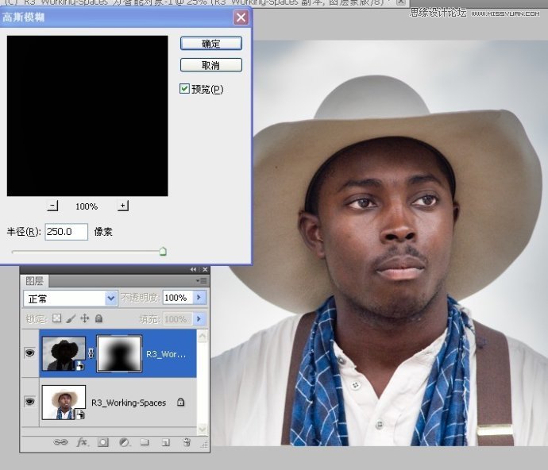Screen dimensions: 548x470
Task: Toggle lock image pixels brush icon
Action: (x=71, y=318)
